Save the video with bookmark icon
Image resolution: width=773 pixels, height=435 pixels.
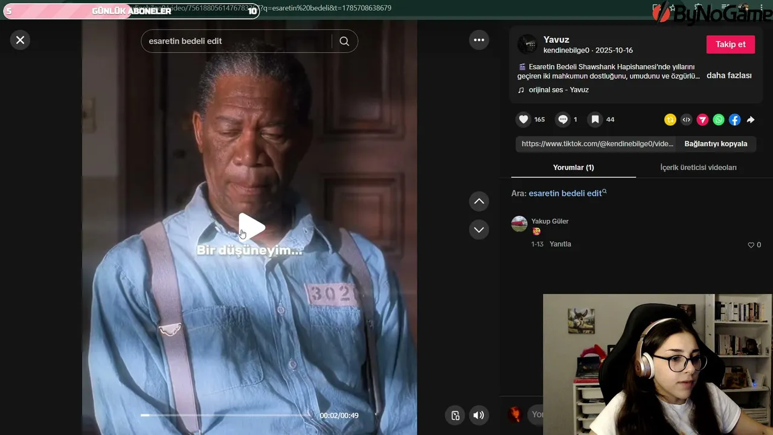point(595,120)
